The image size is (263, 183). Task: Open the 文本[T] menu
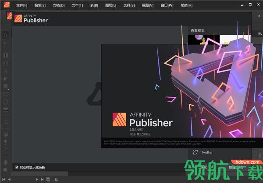click(x=77, y=5)
